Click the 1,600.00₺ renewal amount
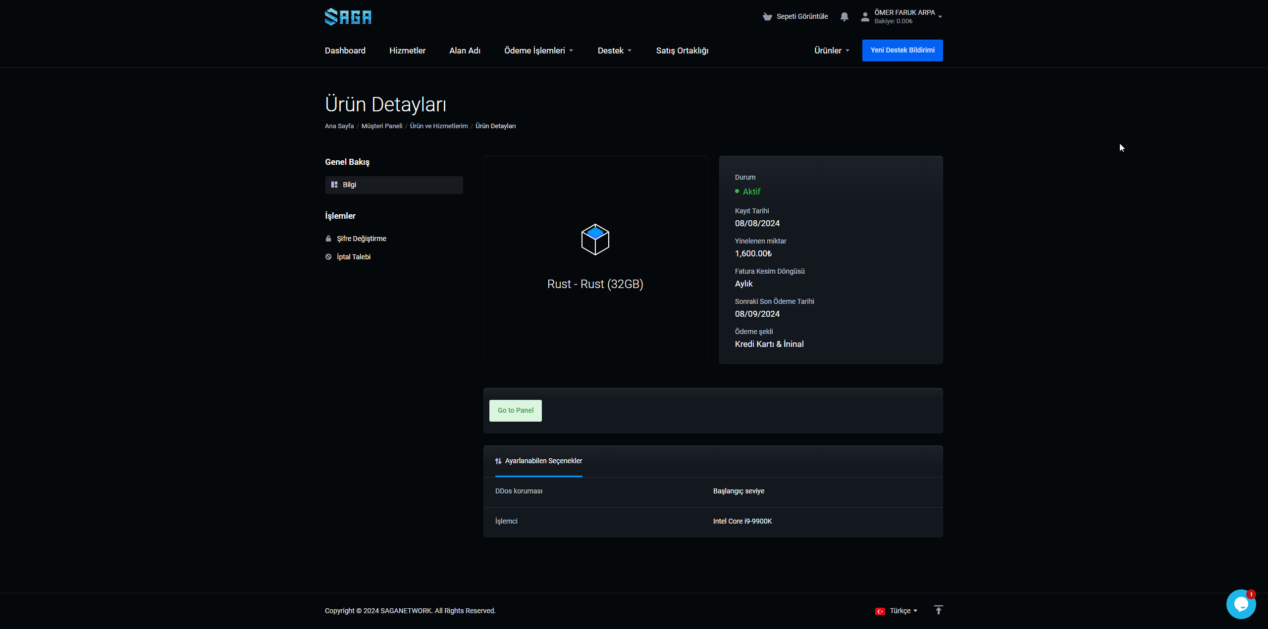Image resolution: width=1268 pixels, height=629 pixels. (753, 253)
